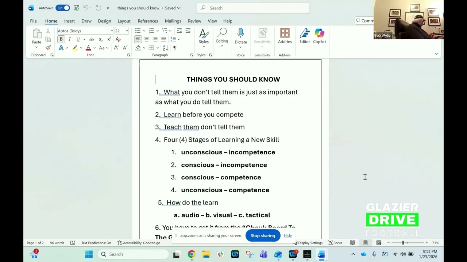Open File Explorer from the taskbar
This screenshot has width=467, height=262.
(x=206, y=254)
